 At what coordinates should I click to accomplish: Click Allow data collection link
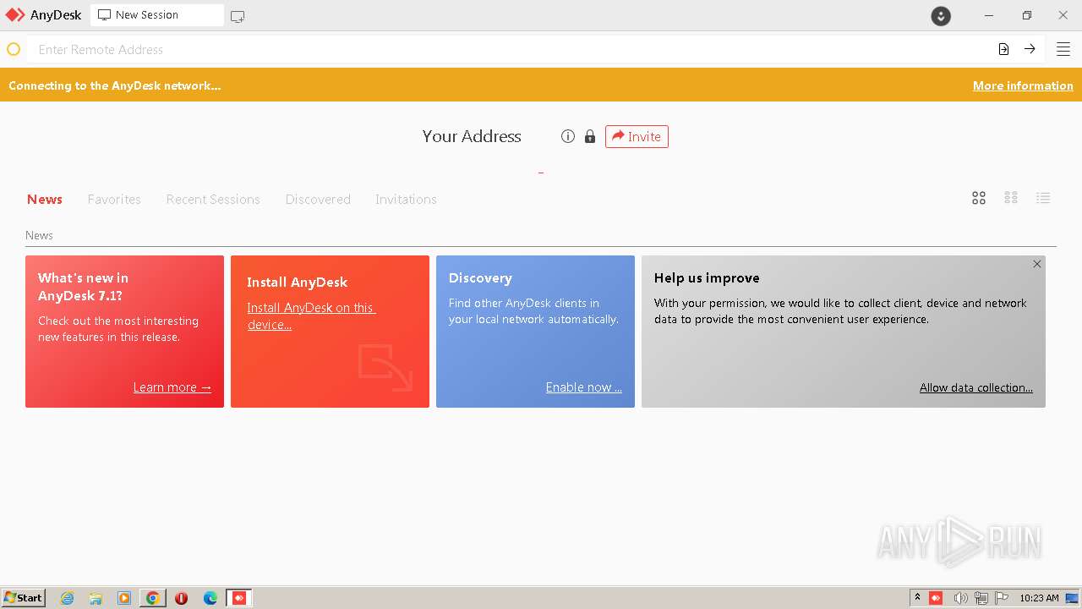tap(976, 387)
